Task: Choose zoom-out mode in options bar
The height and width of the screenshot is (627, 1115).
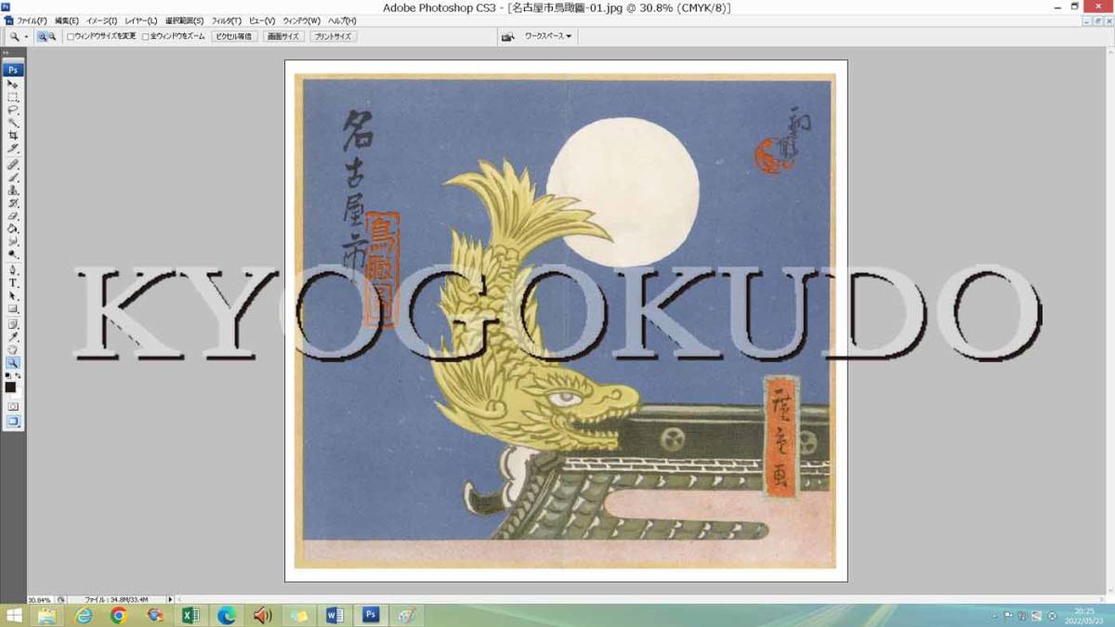Action: click(x=52, y=36)
